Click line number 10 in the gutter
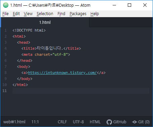Image resolution: width=153 pixels, height=127 pixels. pyautogui.click(x=5, y=85)
